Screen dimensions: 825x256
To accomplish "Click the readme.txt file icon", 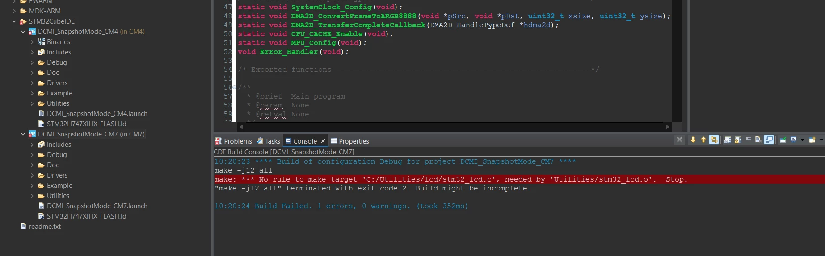I will (23, 226).
